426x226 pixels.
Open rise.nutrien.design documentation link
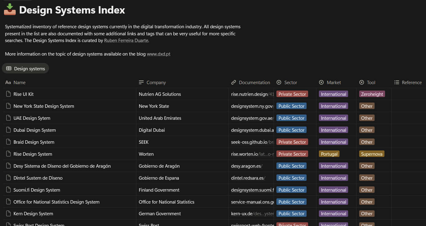(252, 94)
